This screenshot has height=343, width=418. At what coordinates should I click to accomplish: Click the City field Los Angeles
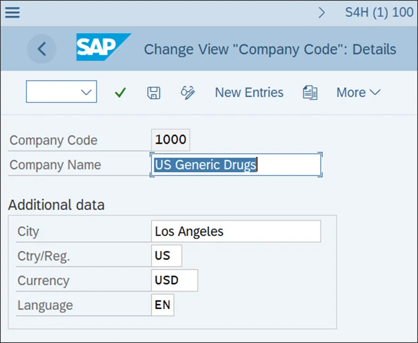[x=236, y=231]
